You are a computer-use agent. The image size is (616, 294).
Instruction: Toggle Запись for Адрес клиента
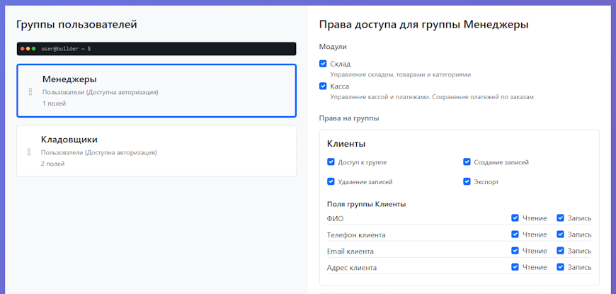(560, 267)
